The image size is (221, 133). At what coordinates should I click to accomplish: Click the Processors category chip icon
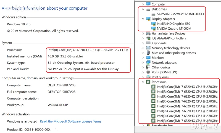[148, 82]
